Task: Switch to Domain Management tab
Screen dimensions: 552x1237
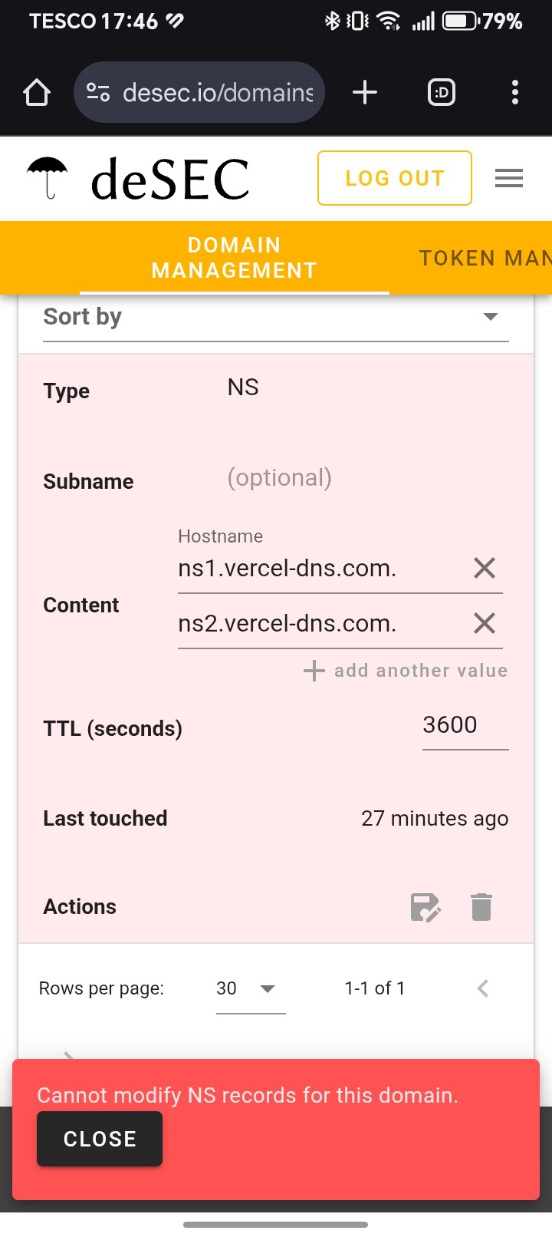Action: (x=234, y=258)
